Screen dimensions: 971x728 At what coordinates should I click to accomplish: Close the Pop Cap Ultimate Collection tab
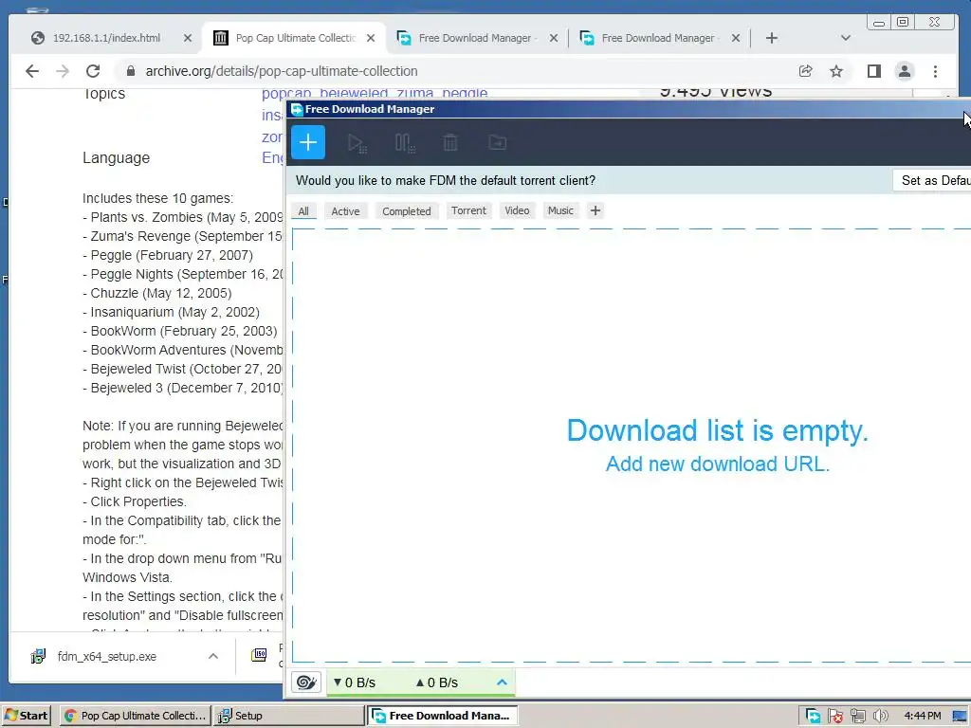tap(371, 38)
